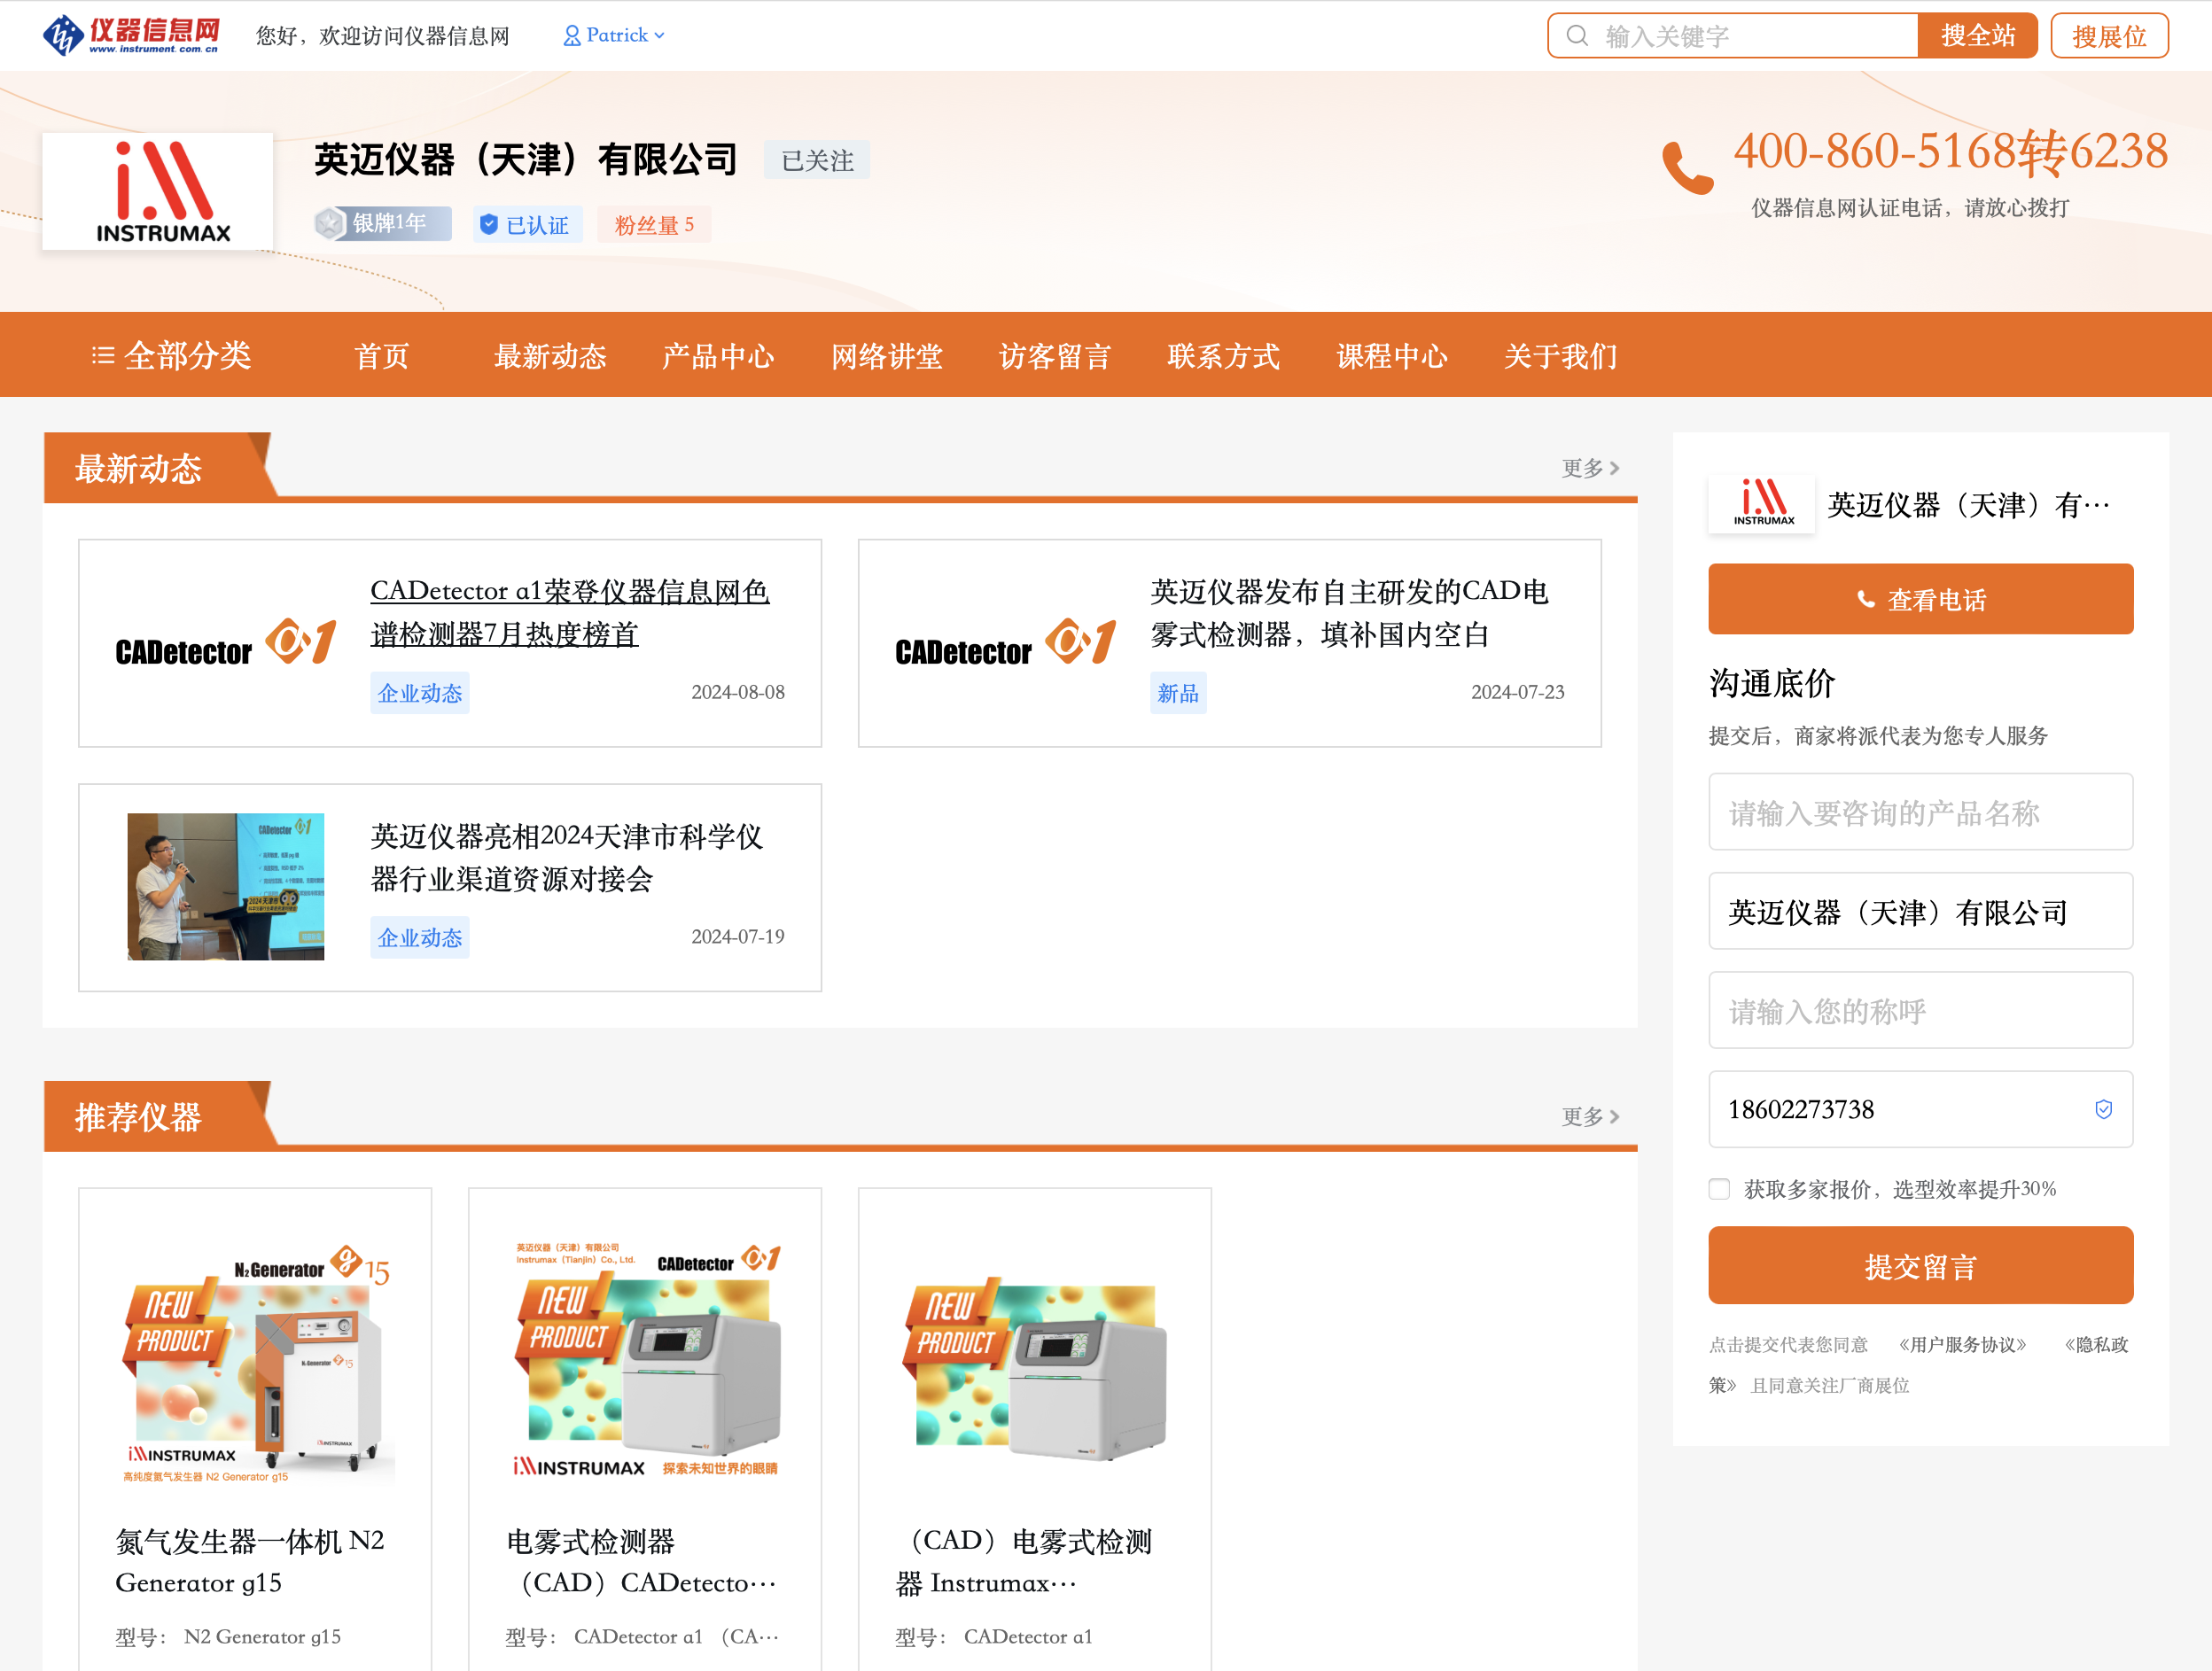Focus the 请输入您的称呼 field
The width and height of the screenshot is (2212, 1671).
tap(1920, 1010)
